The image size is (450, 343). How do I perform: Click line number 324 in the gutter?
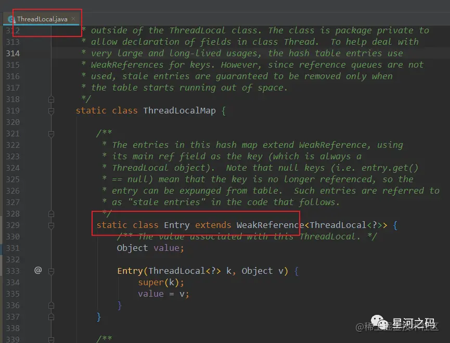click(13, 168)
